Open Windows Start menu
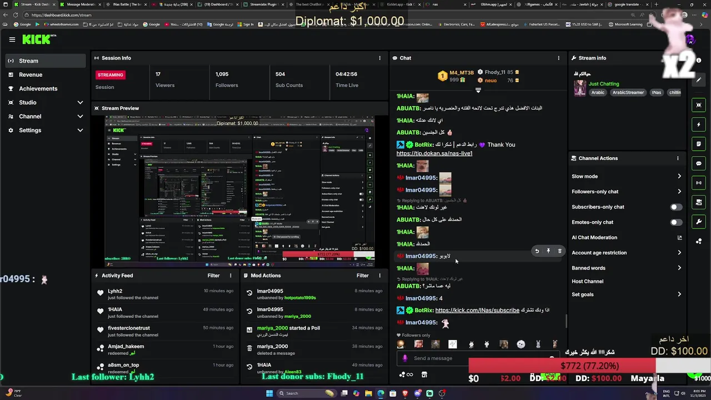 [269, 393]
